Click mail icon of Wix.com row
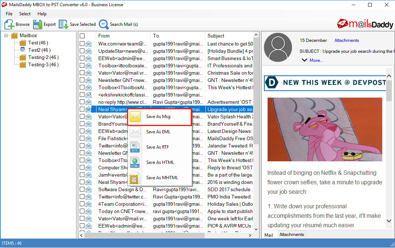Screen dimensions: 395x248 88,44
